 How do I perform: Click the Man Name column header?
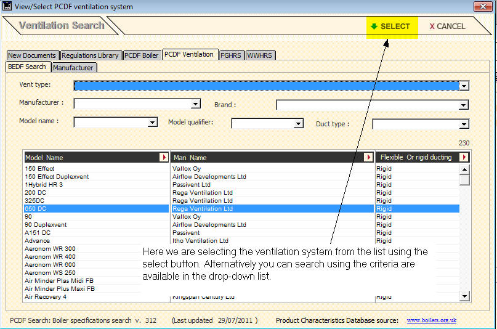tap(273, 158)
